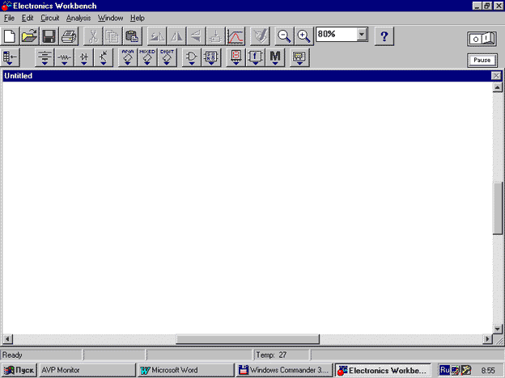Image resolution: width=505 pixels, height=378 pixels.
Task: Open component properties
Action: click(x=260, y=36)
